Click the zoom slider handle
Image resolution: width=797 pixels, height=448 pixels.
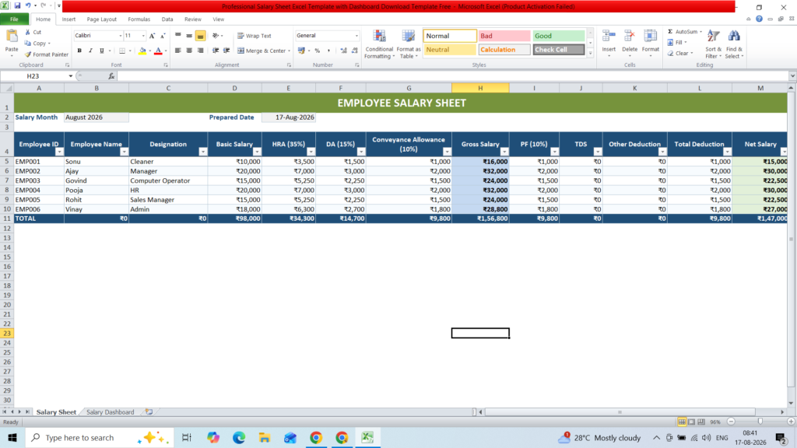(760, 422)
